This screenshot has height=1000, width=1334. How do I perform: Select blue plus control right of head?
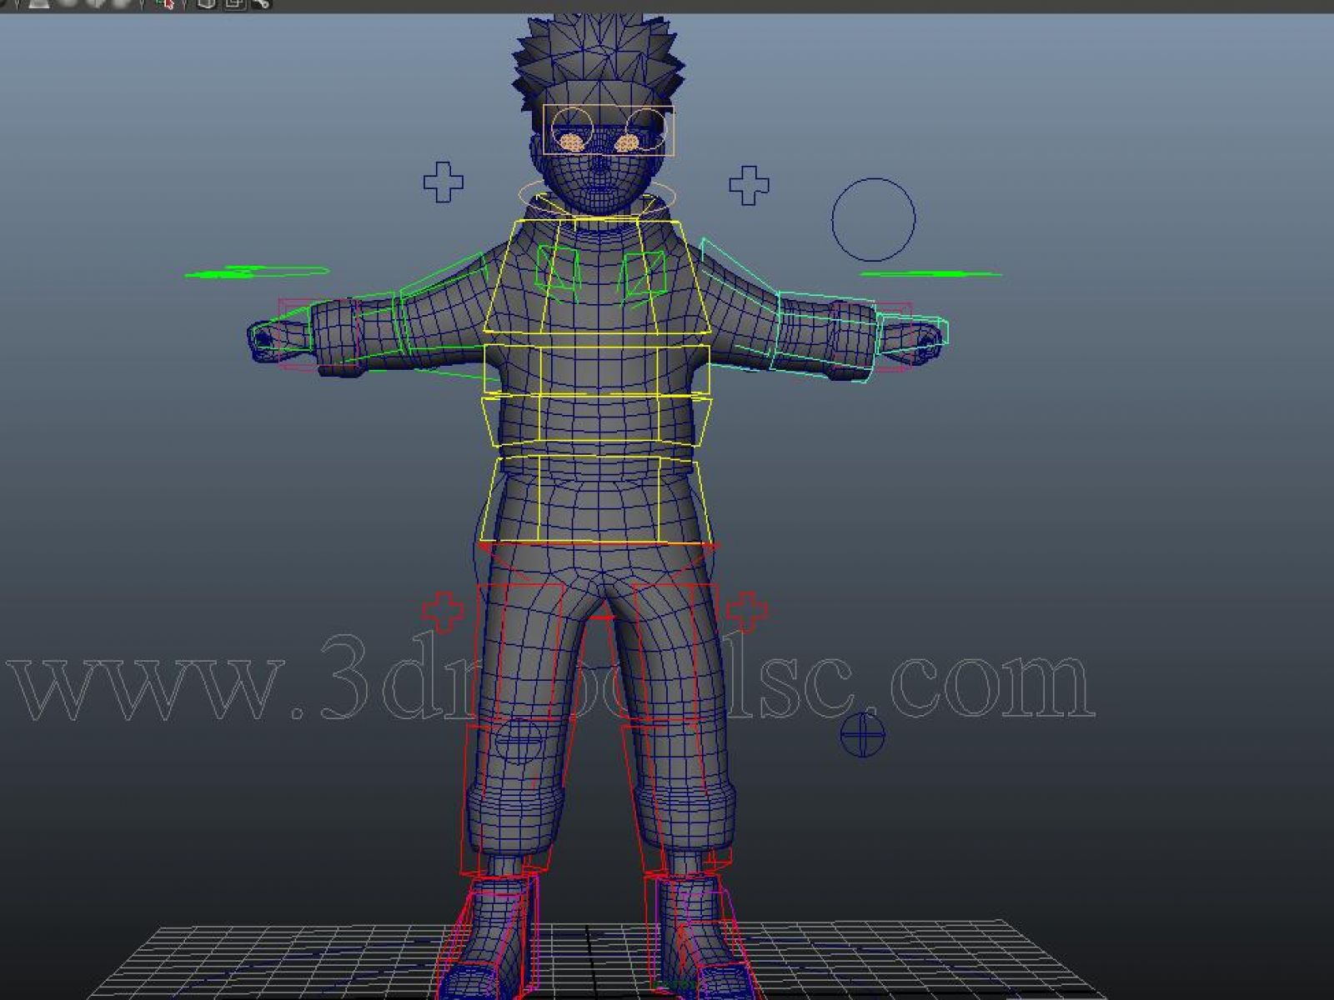point(749,185)
